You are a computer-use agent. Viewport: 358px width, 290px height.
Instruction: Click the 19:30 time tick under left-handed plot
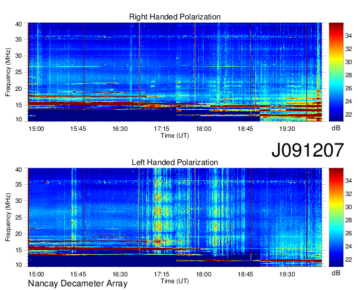point(287,274)
